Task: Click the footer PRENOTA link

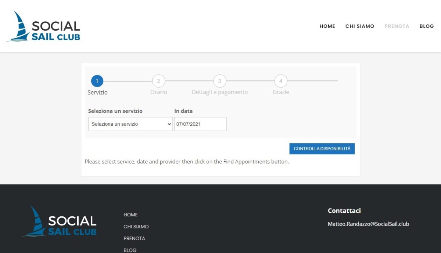Action: (x=134, y=238)
